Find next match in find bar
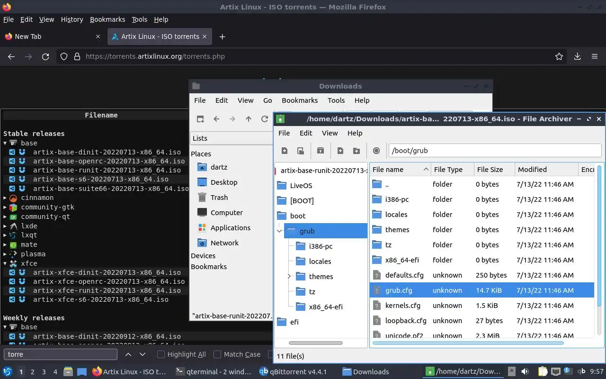The width and height of the screenshot is (606, 379). pos(143,354)
